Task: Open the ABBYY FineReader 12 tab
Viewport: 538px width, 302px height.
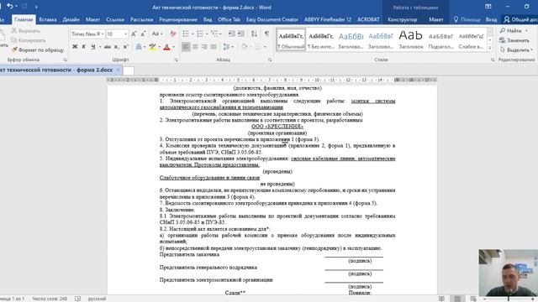Action: [328, 19]
